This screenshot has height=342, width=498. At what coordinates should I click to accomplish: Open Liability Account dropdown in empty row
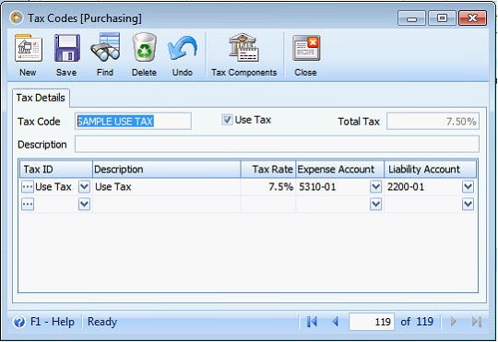(468, 204)
